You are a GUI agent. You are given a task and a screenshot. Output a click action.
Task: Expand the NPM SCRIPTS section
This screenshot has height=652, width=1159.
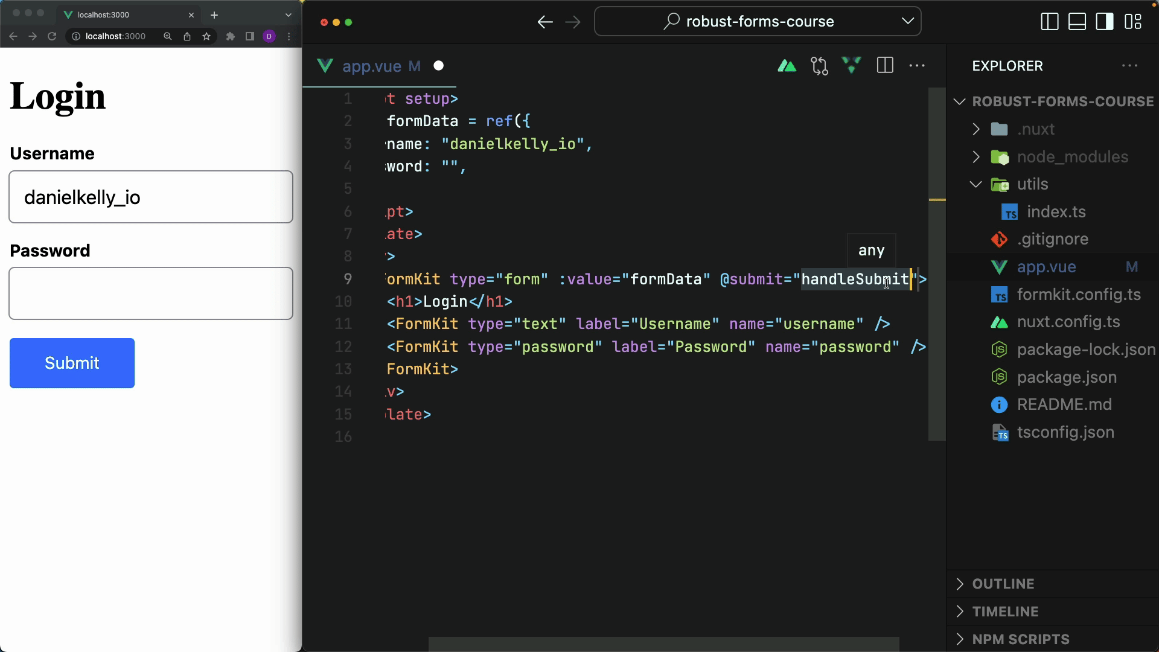coord(1053,639)
